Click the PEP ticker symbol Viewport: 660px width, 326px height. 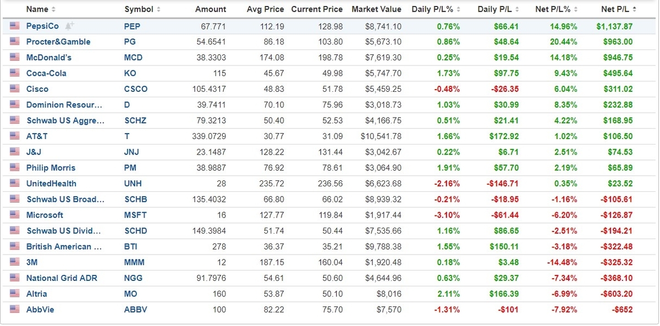pyautogui.click(x=132, y=26)
